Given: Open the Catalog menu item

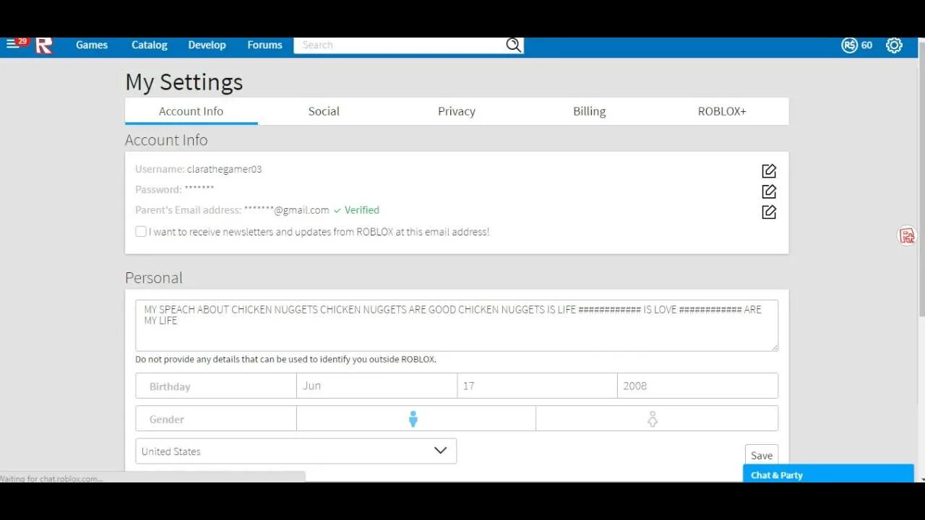Looking at the screenshot, I should (150, 45).
